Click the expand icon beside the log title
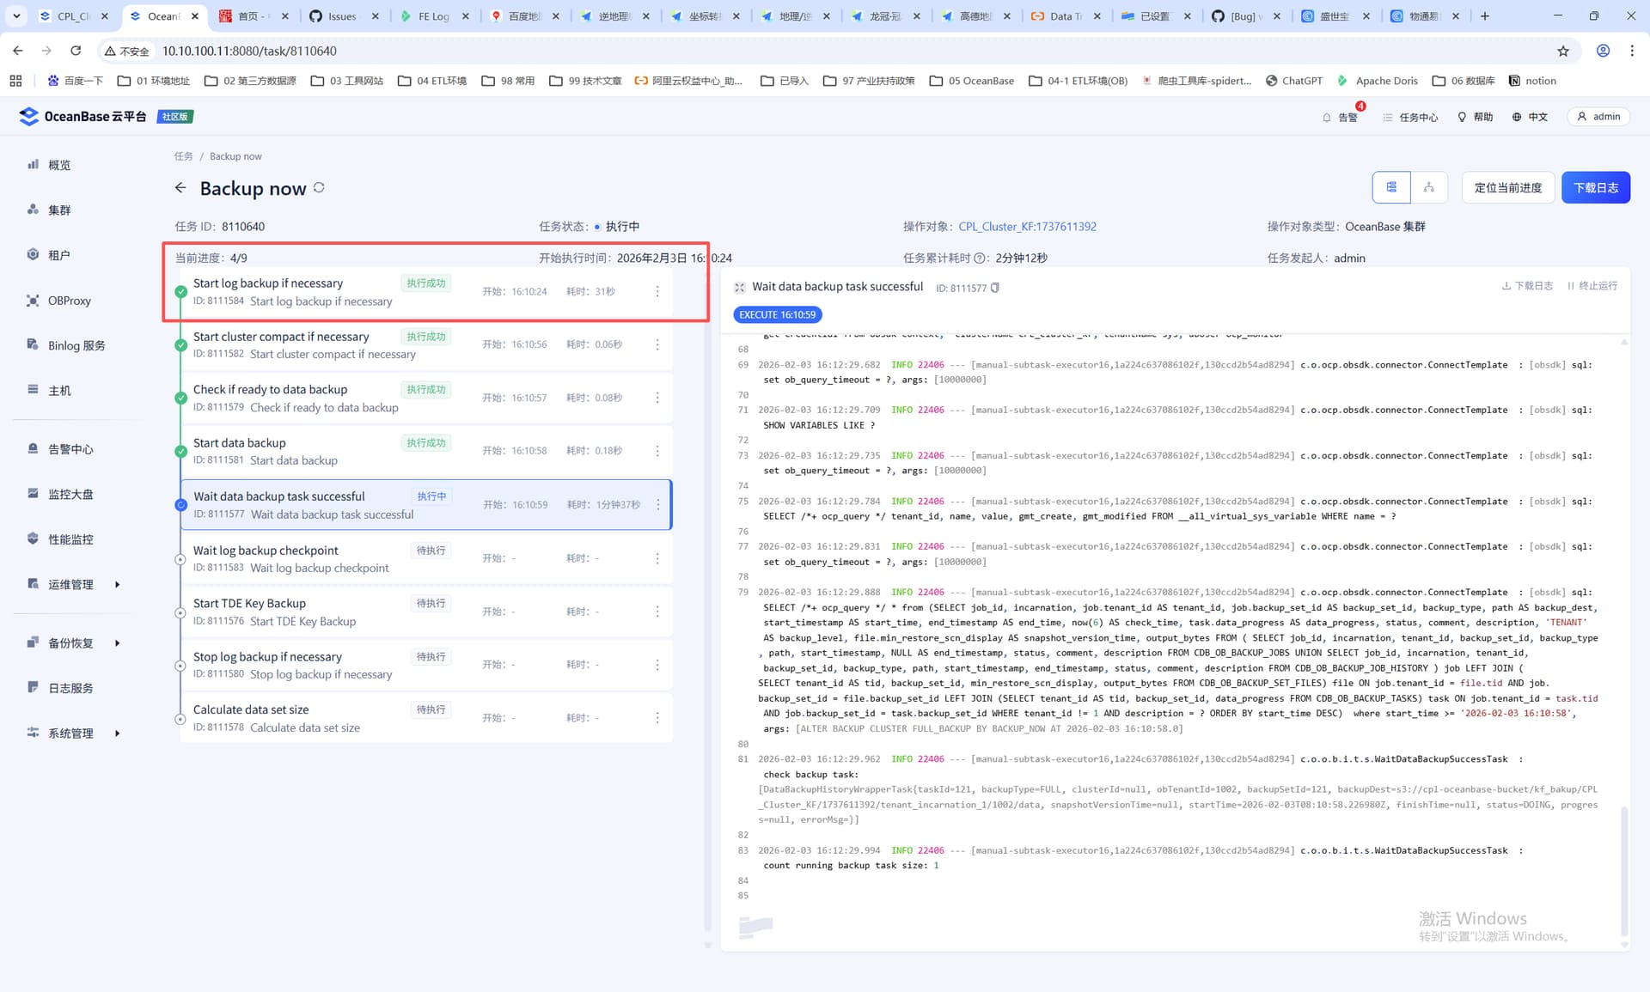 pyautogui.click(x=739, y=288)
